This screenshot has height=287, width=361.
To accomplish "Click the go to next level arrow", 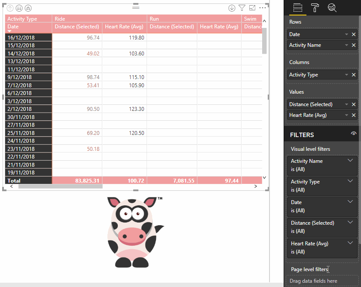I will coord(232,8).
